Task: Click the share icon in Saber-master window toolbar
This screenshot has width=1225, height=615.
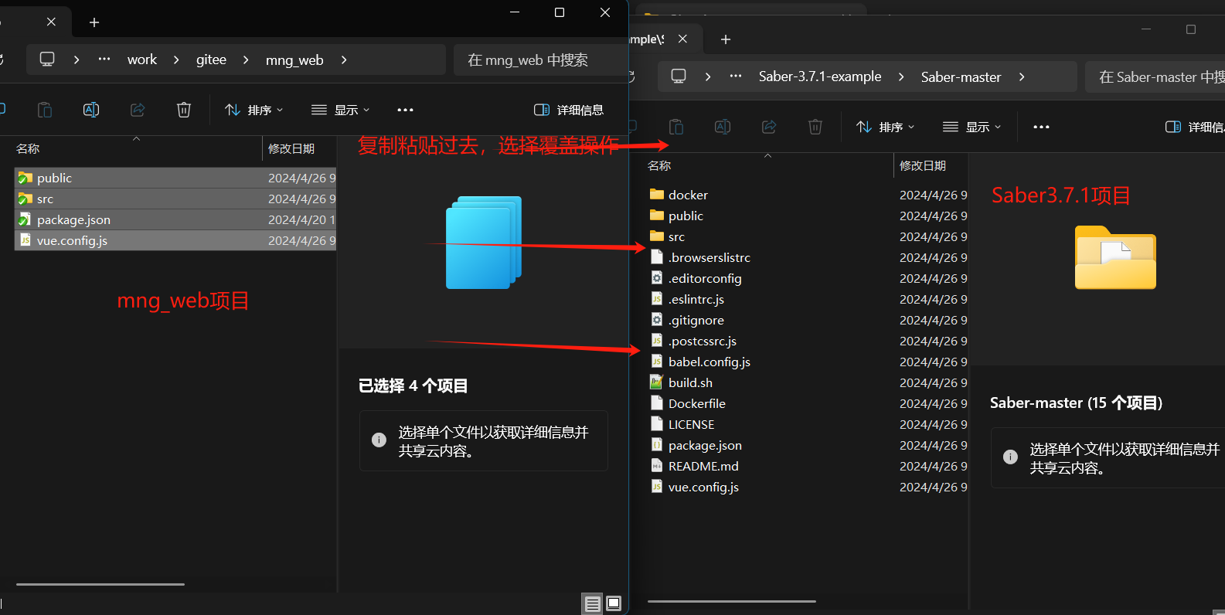Action: point(769,127)
